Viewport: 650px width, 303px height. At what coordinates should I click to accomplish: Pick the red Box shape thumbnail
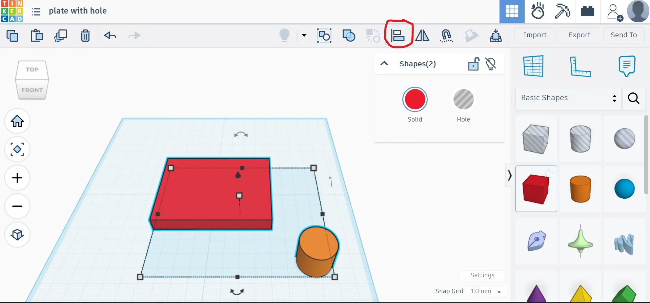click(x=536, y=189)
